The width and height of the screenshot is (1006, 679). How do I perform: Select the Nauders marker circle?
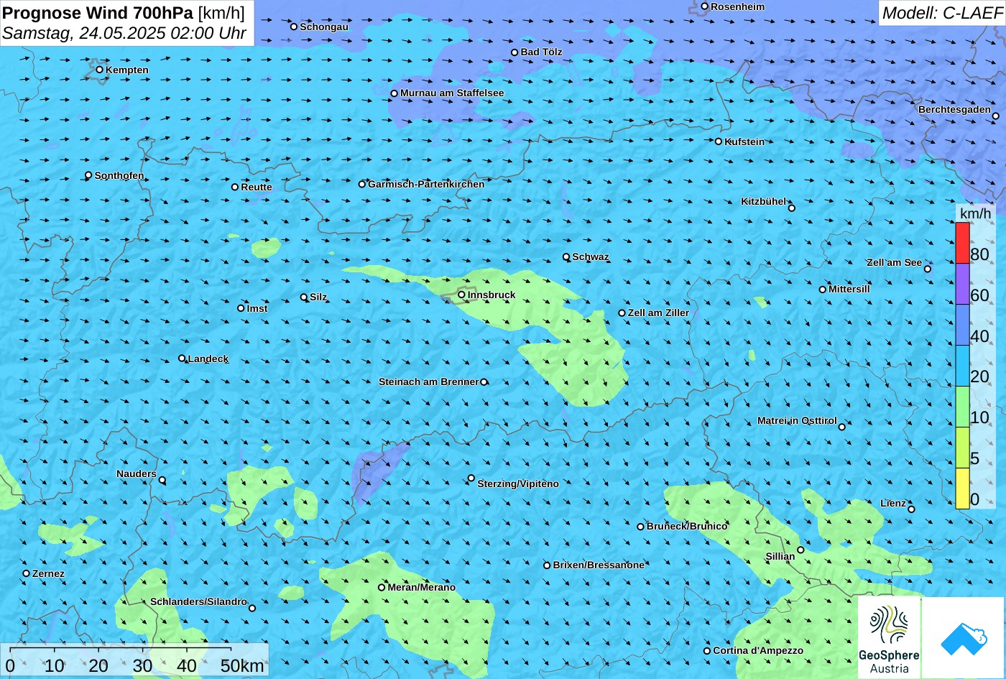pos(162,480)
